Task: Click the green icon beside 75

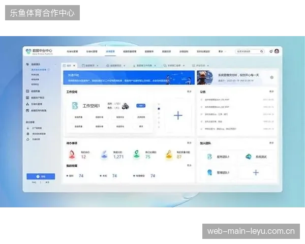Action: [x=137, y=155]
